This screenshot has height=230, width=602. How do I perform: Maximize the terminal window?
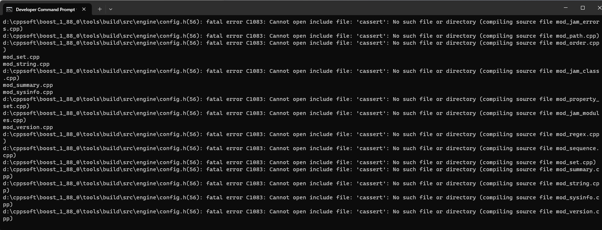click(582, 7)
